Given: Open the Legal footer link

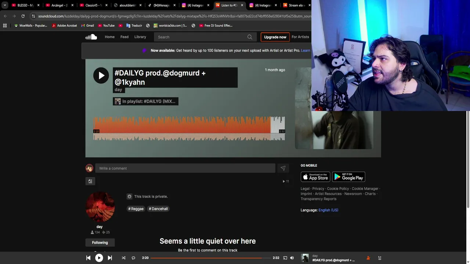Looking at the screenshot, I should (305, 188).
